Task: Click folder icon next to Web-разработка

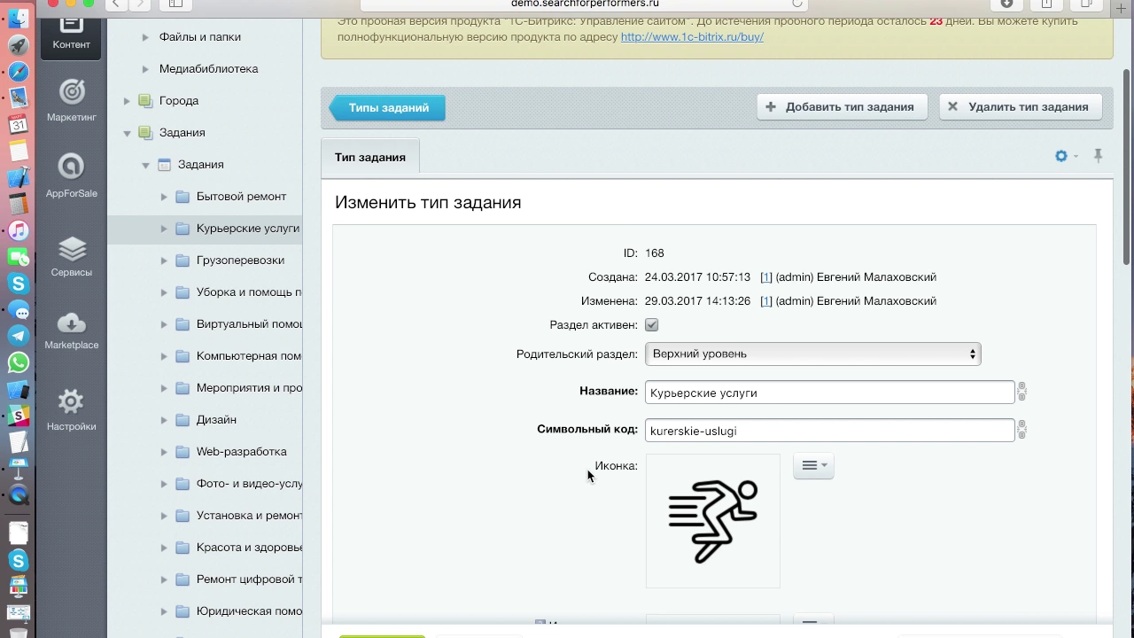Action: pyautogui.click(x=183, y=452)
